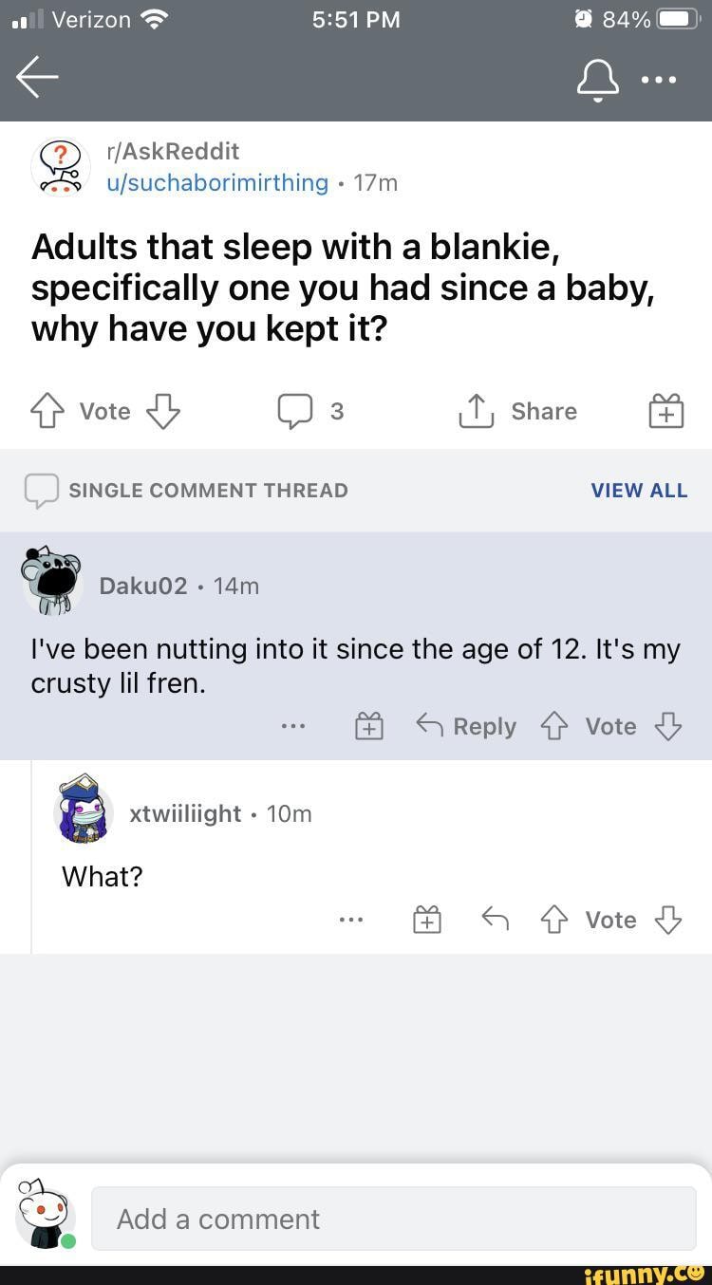
Task: Open the post's comments bubble icon
Action: pyautogui.click(x=293, y=411)
